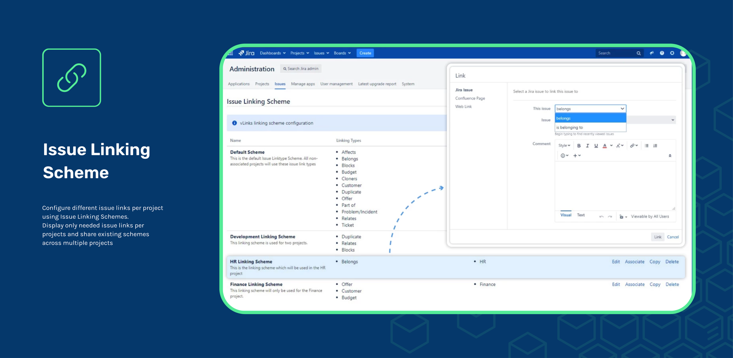Switch to the Applications admin tab
Viewport: 733px width, 358px height.
click(x=239, y=84)
